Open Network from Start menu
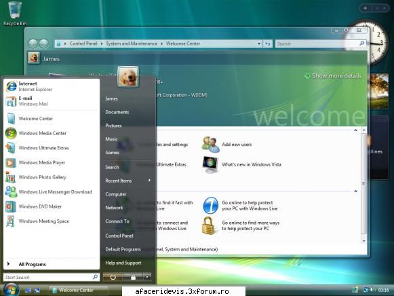The image size is (394, 296). point(114,208)
